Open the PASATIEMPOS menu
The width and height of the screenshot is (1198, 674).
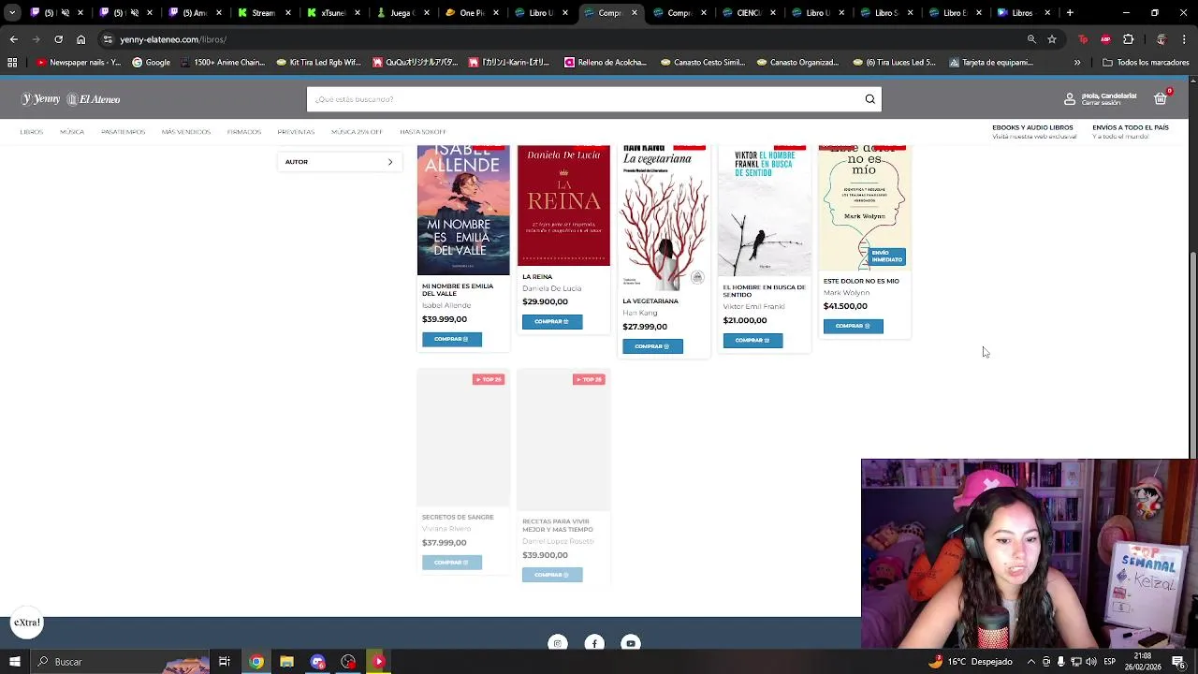point(124,132)
